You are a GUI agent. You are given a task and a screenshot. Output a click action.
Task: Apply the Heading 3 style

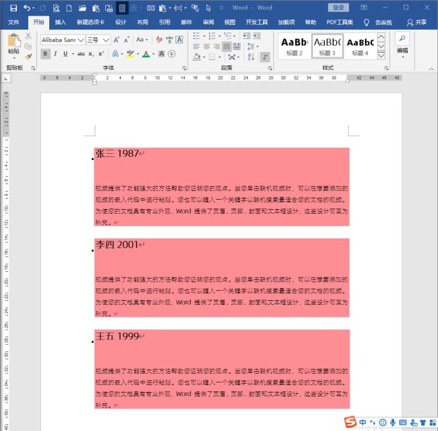tap(327, 47)
